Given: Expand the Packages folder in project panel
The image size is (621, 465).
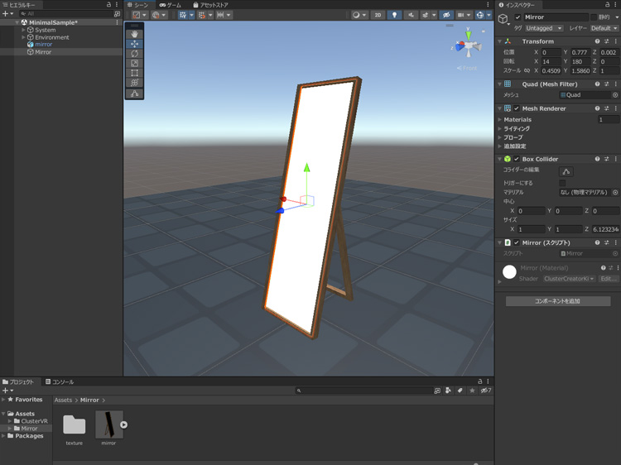Looking at the screenshot, I should pyautogui.click(x=4, y=436).
